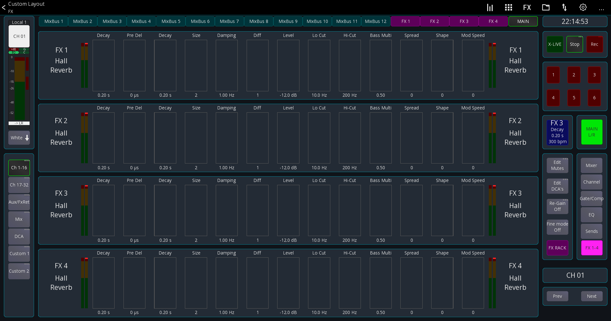This screenshot has width=611, height=321.
Task: Select the MAIN tab
Action: pos(523,21)
